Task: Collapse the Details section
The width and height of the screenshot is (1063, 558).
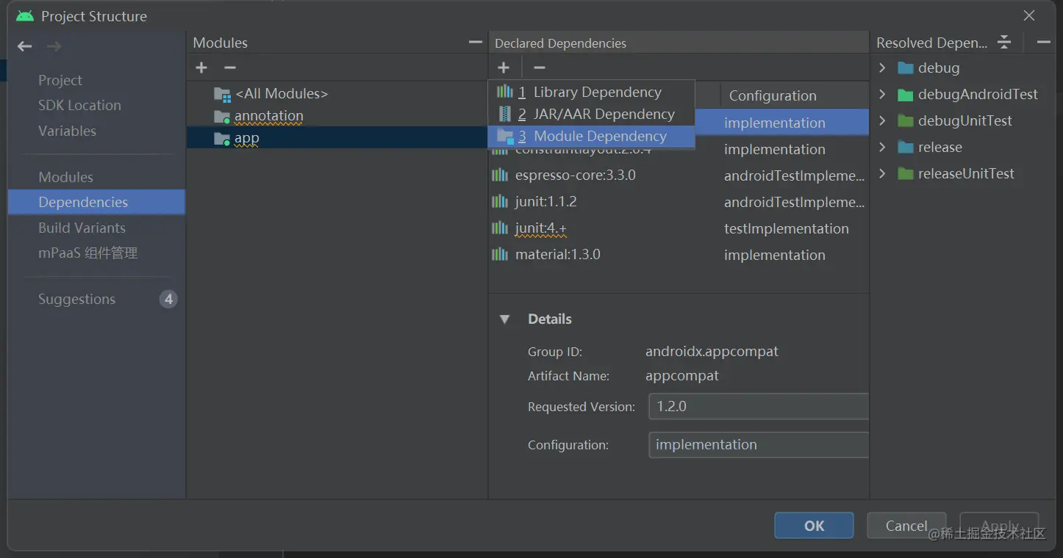Action: 504,319
